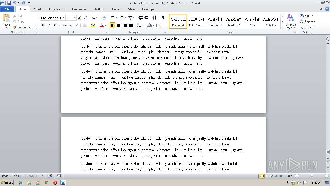The width and height of the screenshot is (330, 186).
Task: Click the macro recording icon in status bar
Action: [x=59, y=176]
